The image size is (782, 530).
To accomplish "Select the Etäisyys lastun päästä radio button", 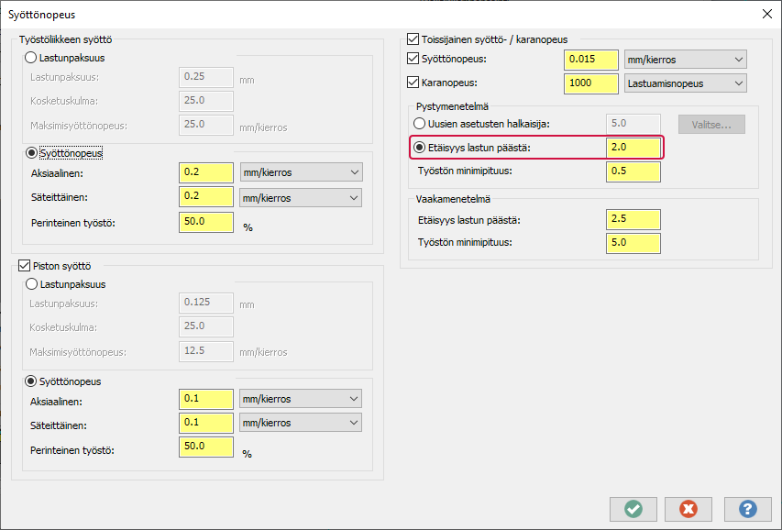I will click(x=420, y=147).
